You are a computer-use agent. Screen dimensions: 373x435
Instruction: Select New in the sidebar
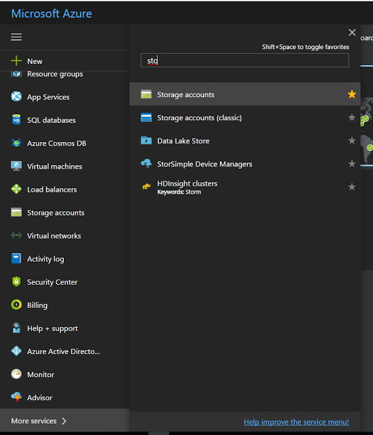coord(65,60)
